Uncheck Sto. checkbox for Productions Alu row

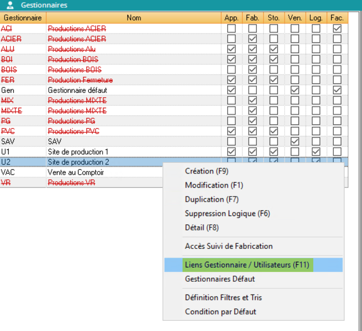click(x=273, y=49)
